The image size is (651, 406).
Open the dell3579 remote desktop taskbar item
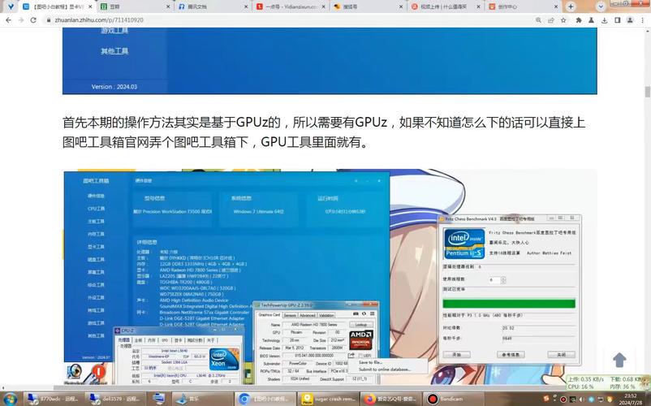114,399
